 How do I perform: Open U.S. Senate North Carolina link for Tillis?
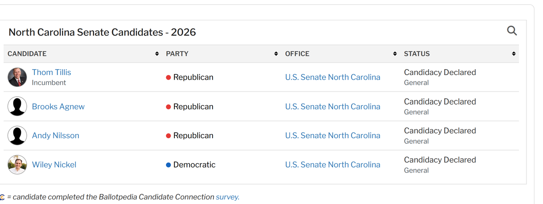point(333,77)
